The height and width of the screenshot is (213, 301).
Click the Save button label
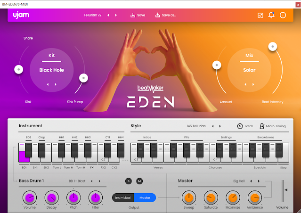pyautogui.click(x=141, y=15)
